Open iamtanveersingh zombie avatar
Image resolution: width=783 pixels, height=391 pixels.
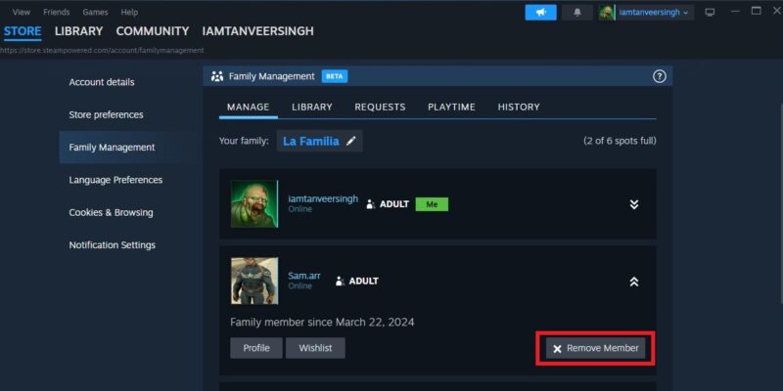pos(254,204)
